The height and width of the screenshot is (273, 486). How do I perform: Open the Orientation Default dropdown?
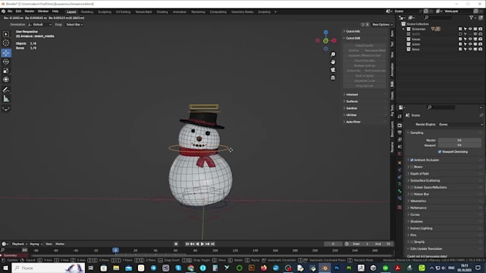coord(40,24)
